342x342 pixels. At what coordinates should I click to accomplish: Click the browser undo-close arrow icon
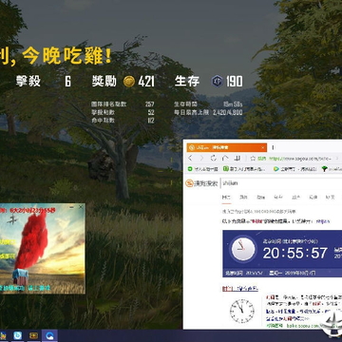[x=225, y=158]
